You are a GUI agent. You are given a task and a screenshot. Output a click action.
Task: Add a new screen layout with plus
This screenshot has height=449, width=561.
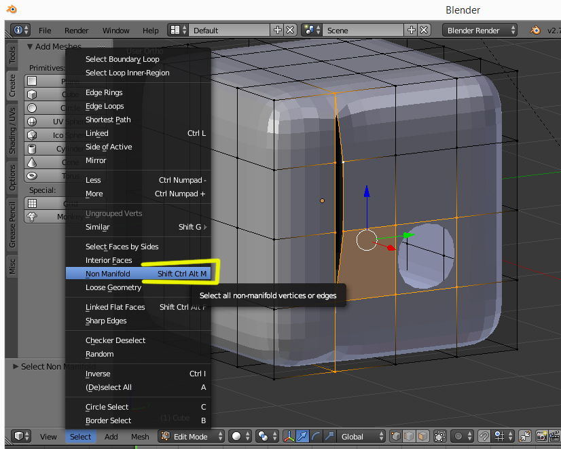coord(277,30)
